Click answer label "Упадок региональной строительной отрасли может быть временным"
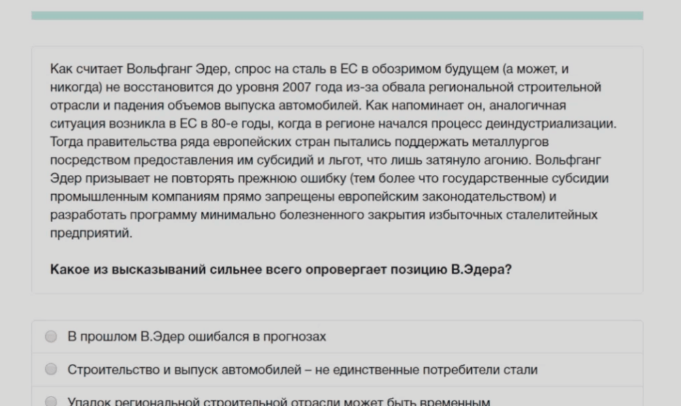681x406 pixels. [278, 402]
